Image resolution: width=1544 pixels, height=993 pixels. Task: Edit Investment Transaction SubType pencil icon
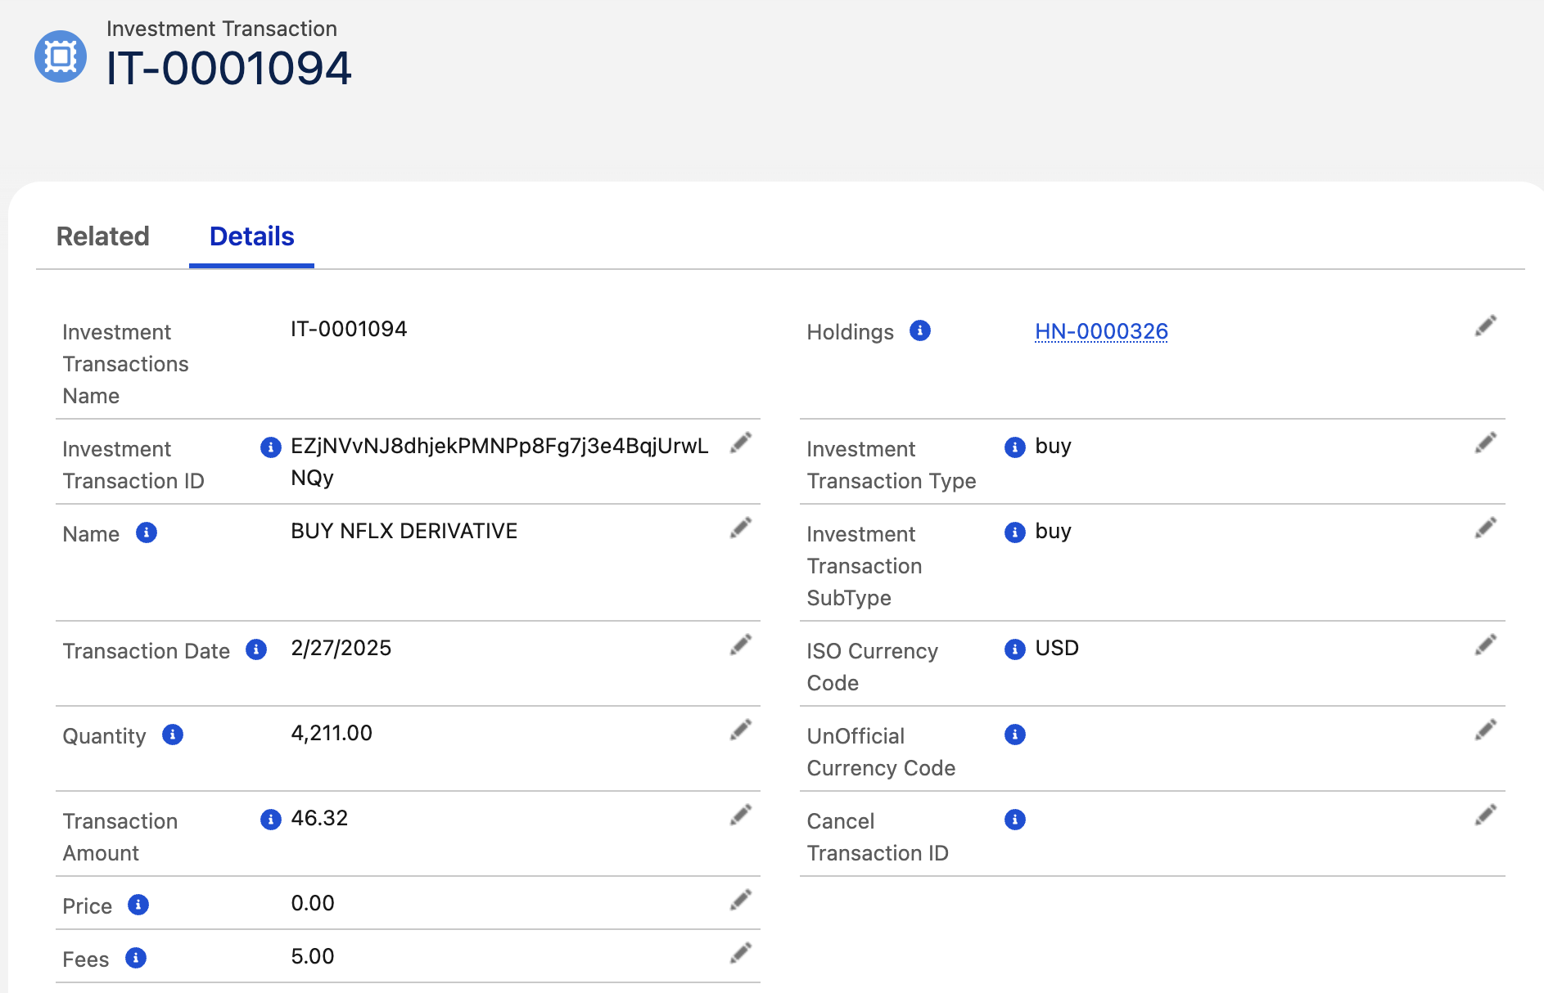pos(1486,528)
